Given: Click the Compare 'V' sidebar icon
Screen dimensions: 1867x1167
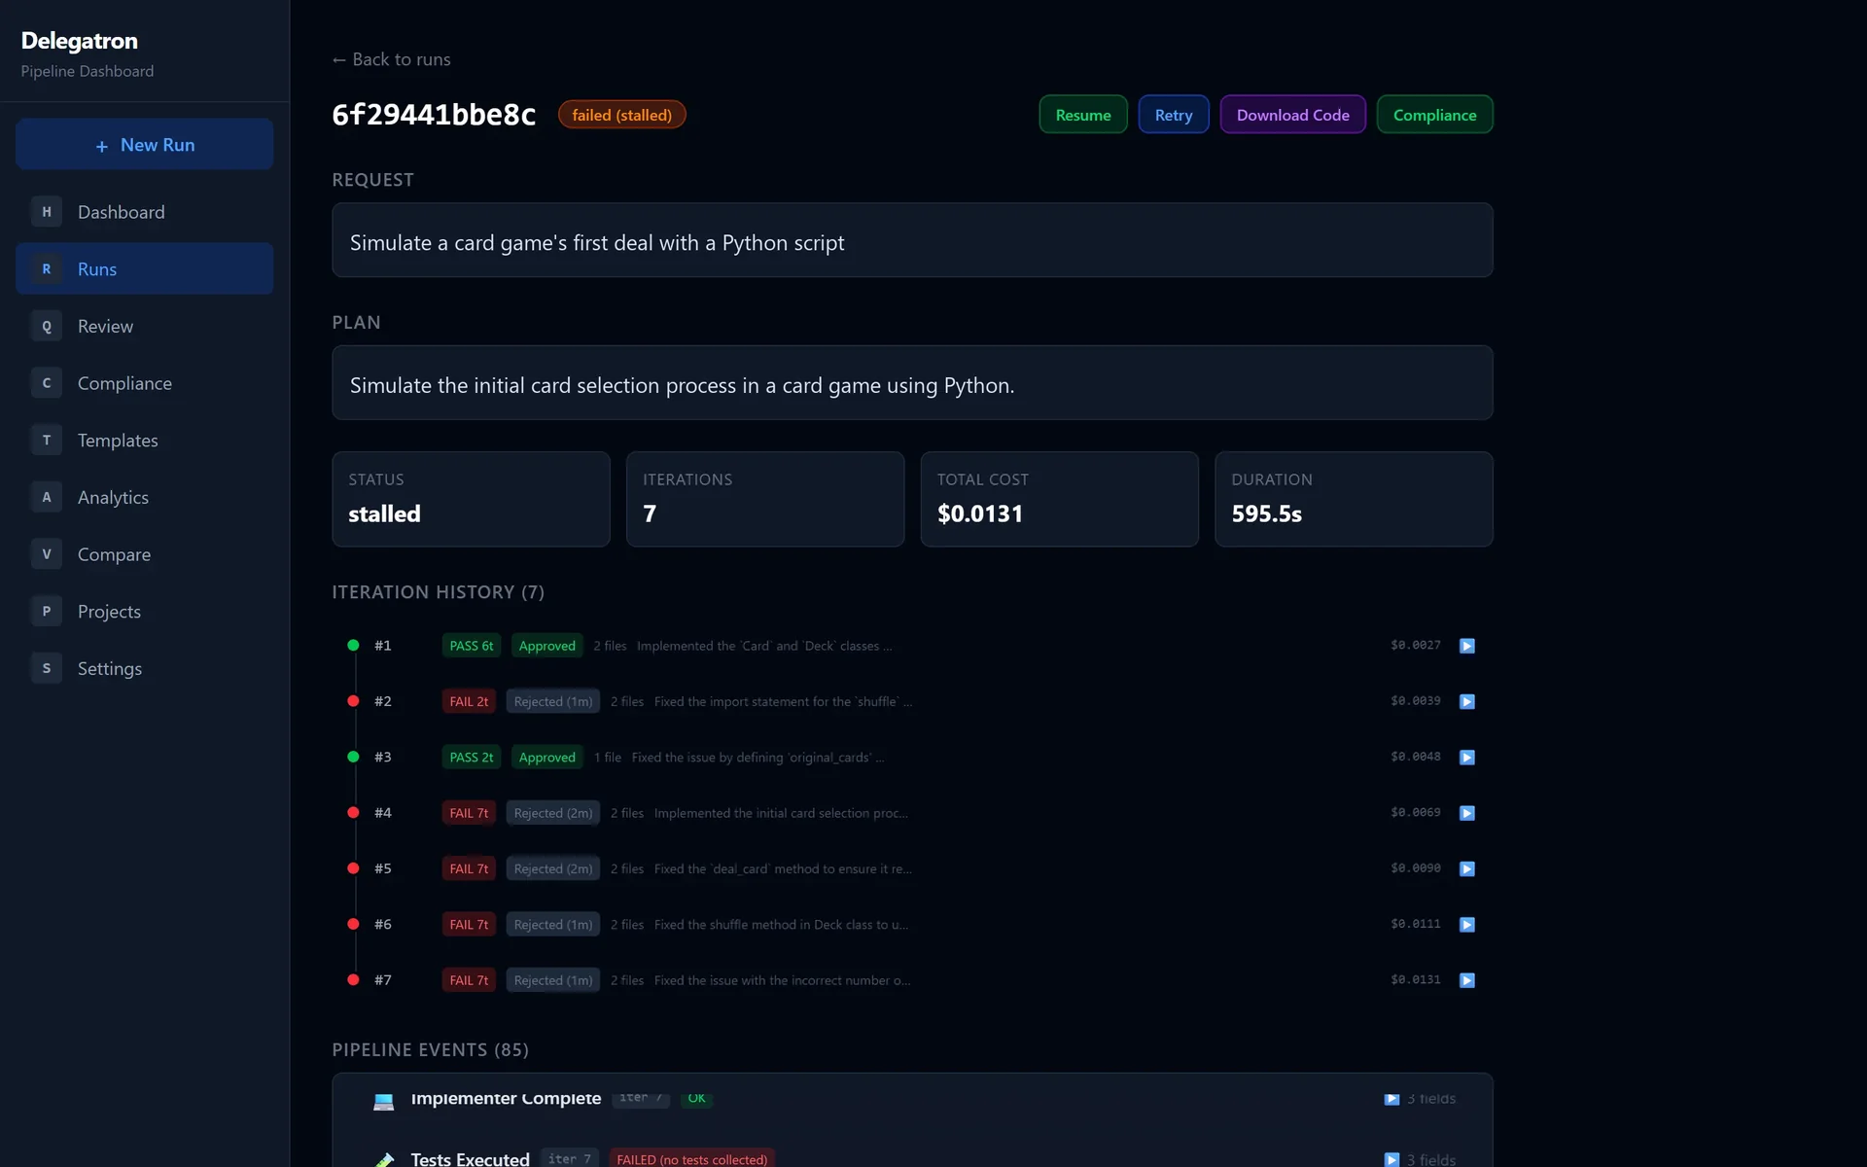Looking at the screenshot, I should (47, 554).
